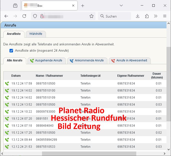
Task: Click outgoing call icon for 19.12.24 17:59
Action: pyautogui.click(x=7, y=84)
